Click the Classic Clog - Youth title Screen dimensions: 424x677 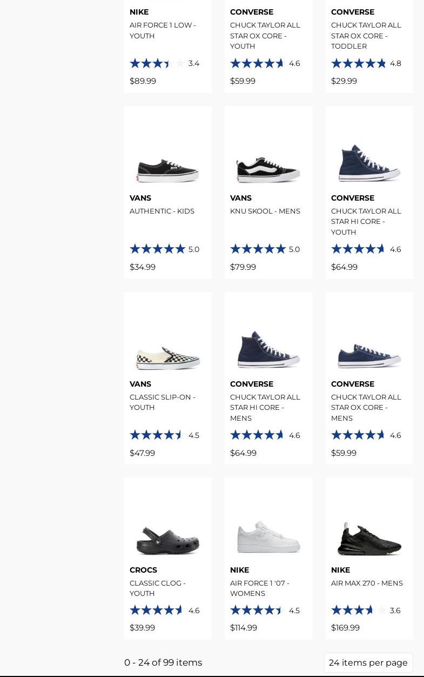tap(158, 588)
